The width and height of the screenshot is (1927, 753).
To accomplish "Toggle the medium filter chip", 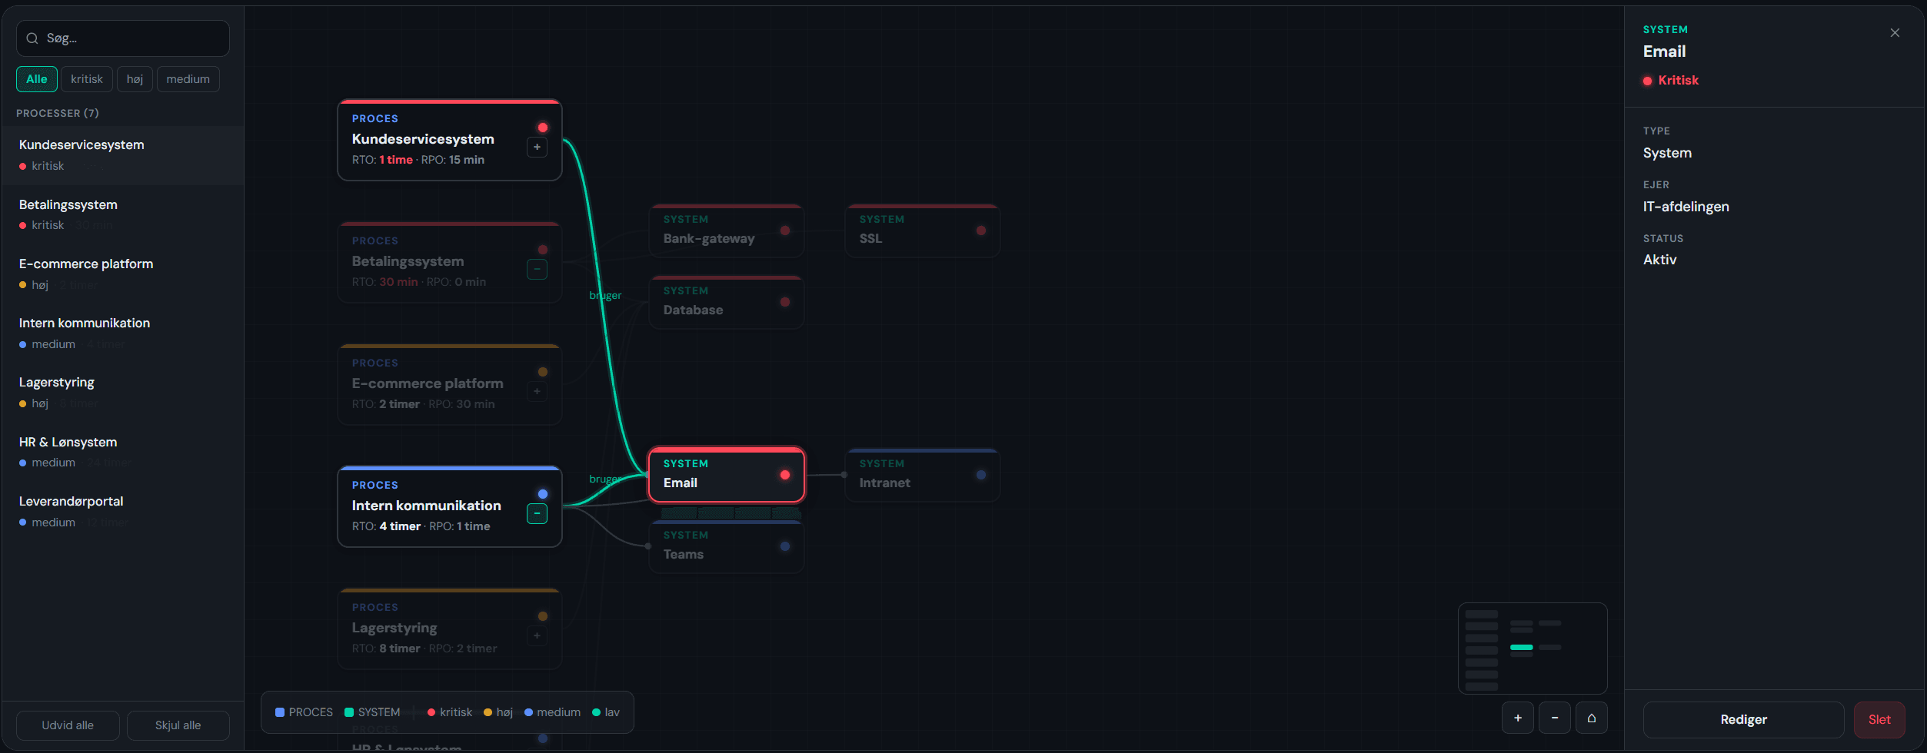I will pos(188,79).
